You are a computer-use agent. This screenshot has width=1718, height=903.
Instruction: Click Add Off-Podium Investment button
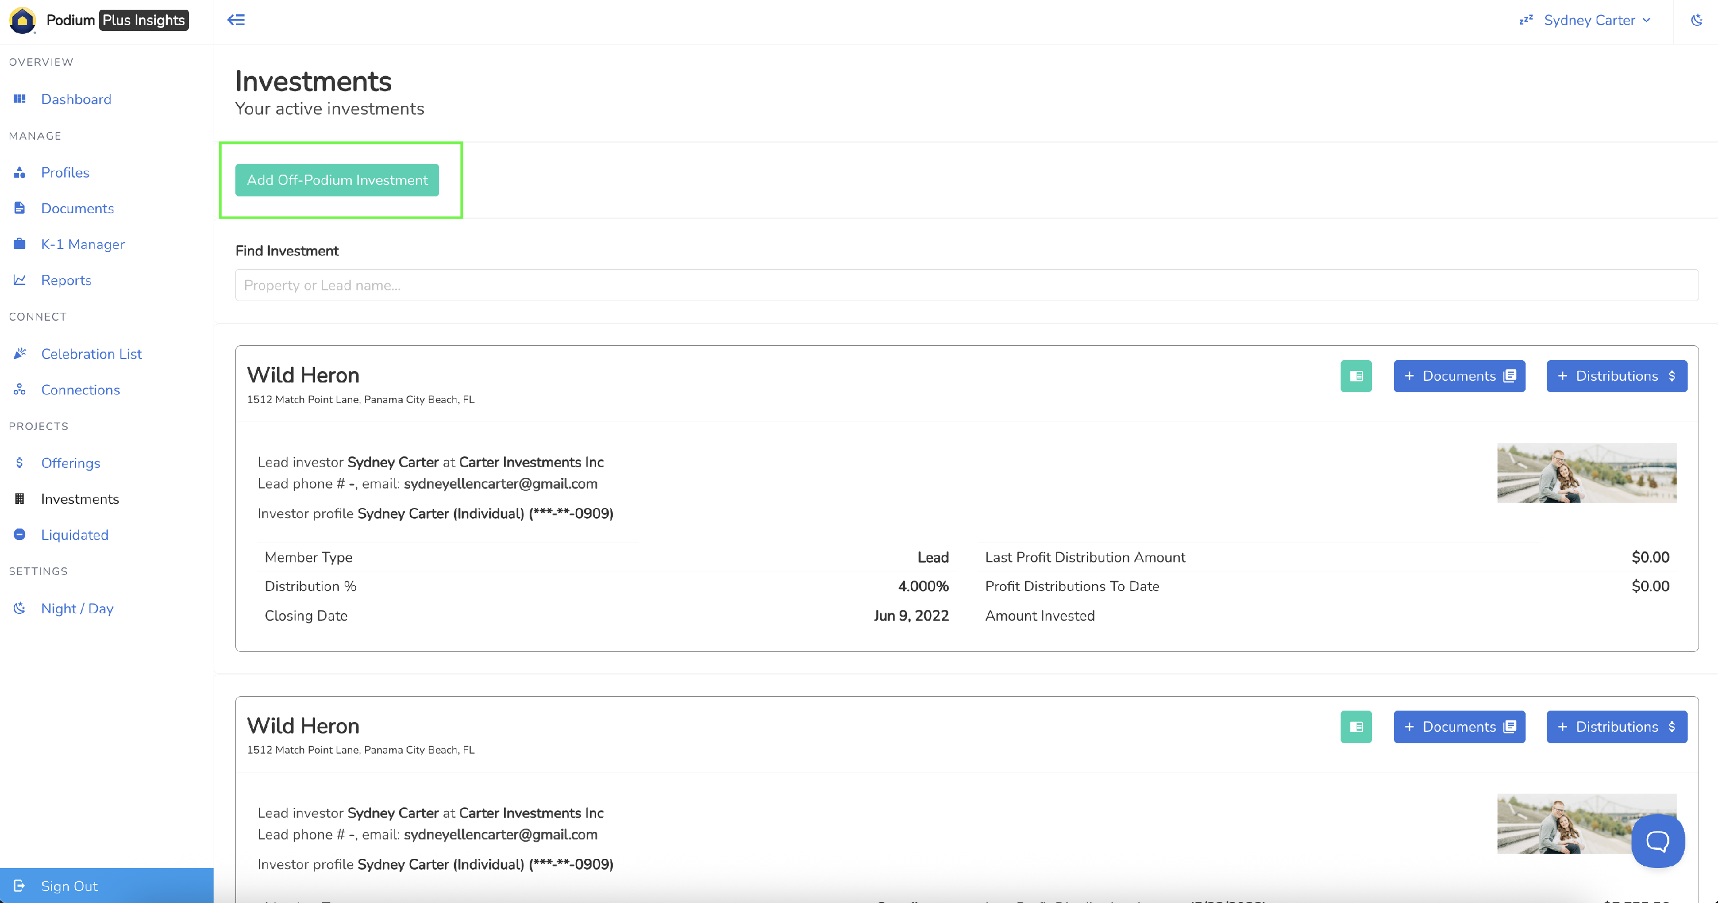(x=337, y=180)
